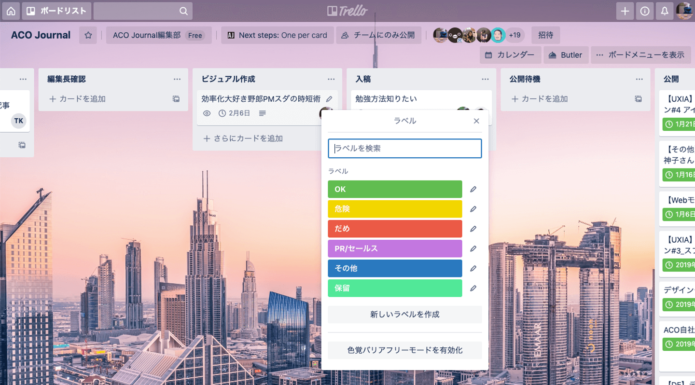
Task: Edit the だめ label with pencil
Action: click(x=473, y=229)
